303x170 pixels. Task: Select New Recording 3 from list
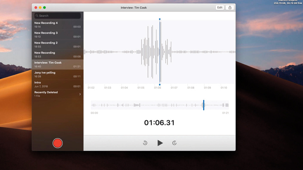[x=58, y=35]
